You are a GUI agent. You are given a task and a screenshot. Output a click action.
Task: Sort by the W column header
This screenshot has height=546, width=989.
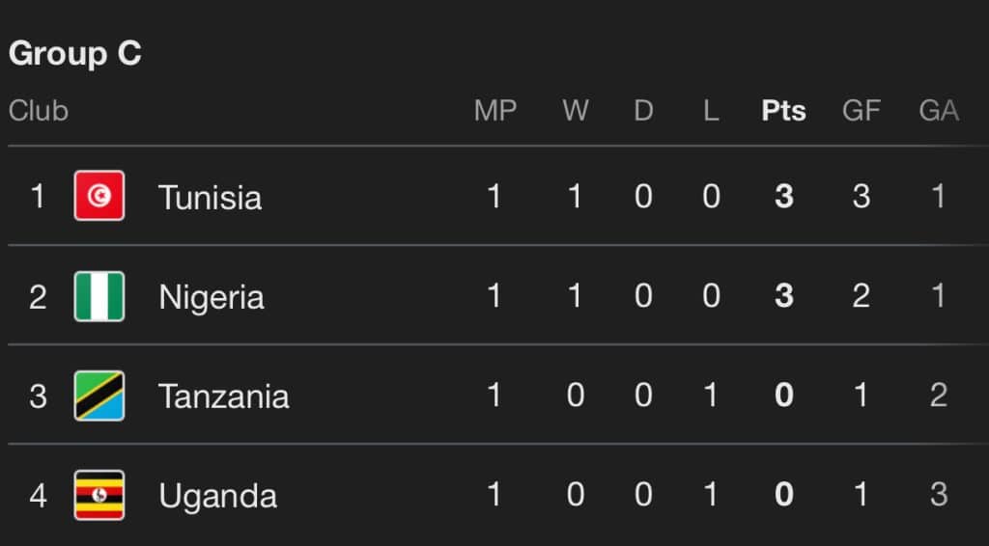coord(576,111)
